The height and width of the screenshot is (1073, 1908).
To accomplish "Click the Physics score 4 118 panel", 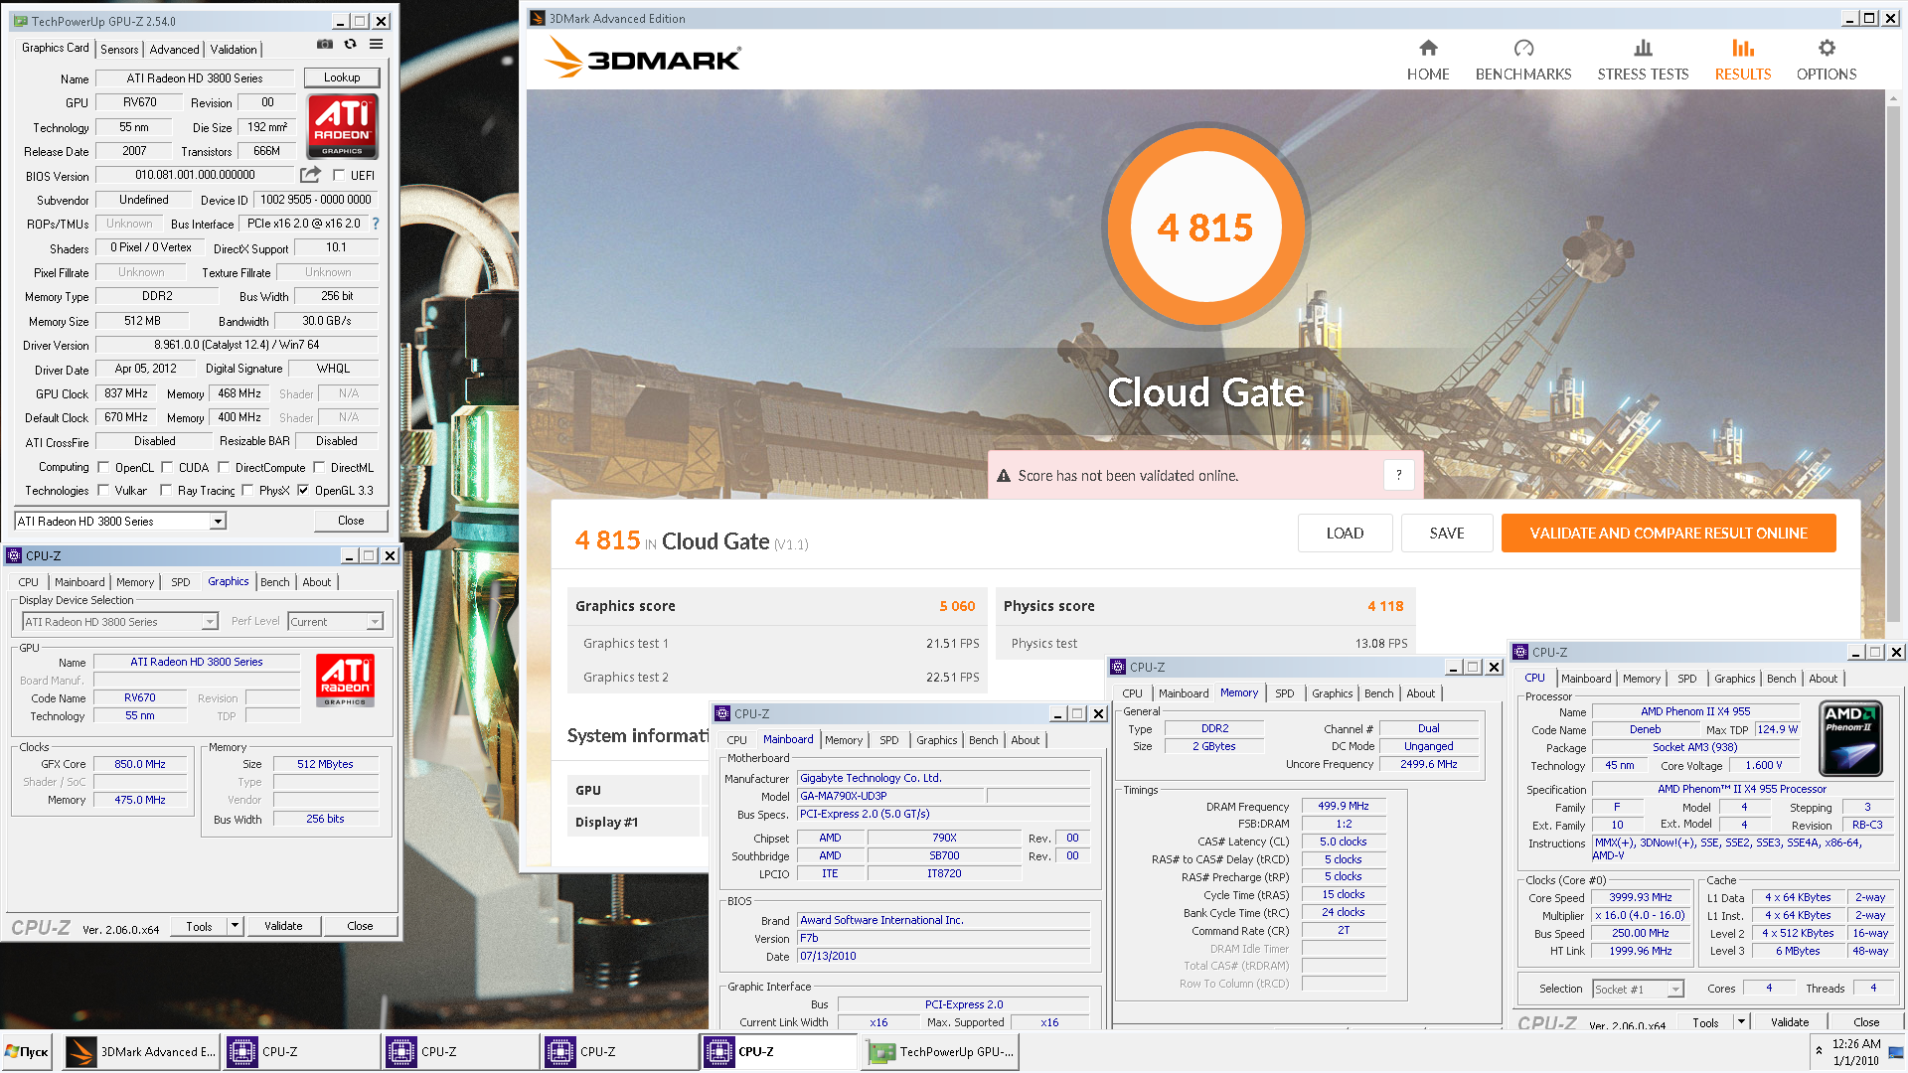I will pos(1205,606).
